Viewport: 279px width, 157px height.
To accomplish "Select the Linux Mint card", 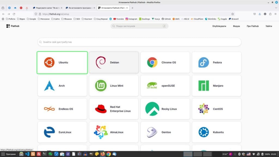I will click(x=114, y=86).
